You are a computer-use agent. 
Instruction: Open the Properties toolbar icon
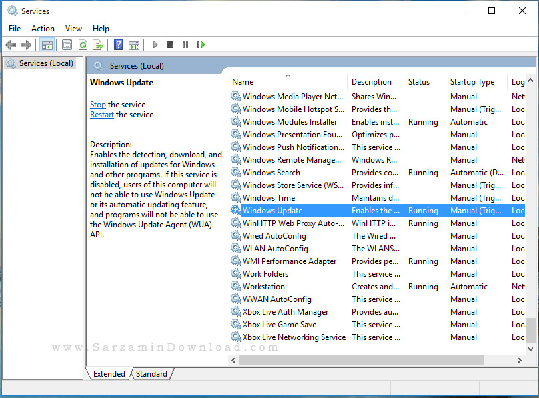(x=67, y=45)
